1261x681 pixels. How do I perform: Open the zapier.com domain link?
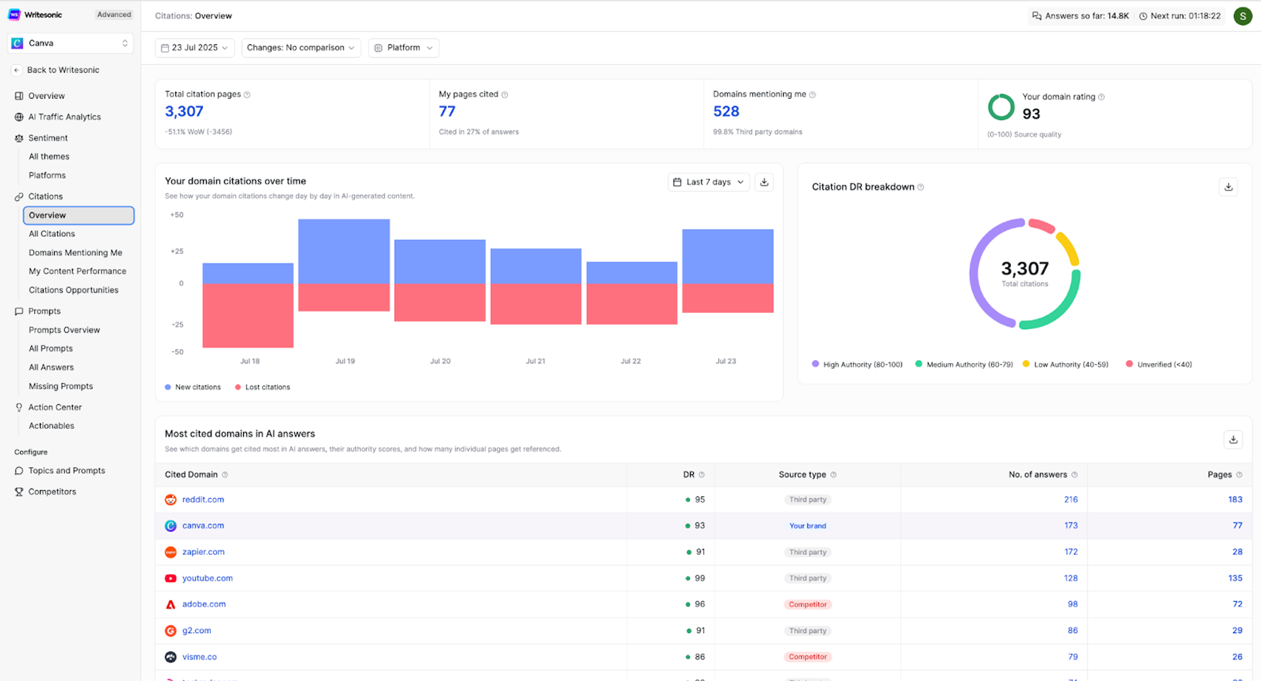[204, 552]
